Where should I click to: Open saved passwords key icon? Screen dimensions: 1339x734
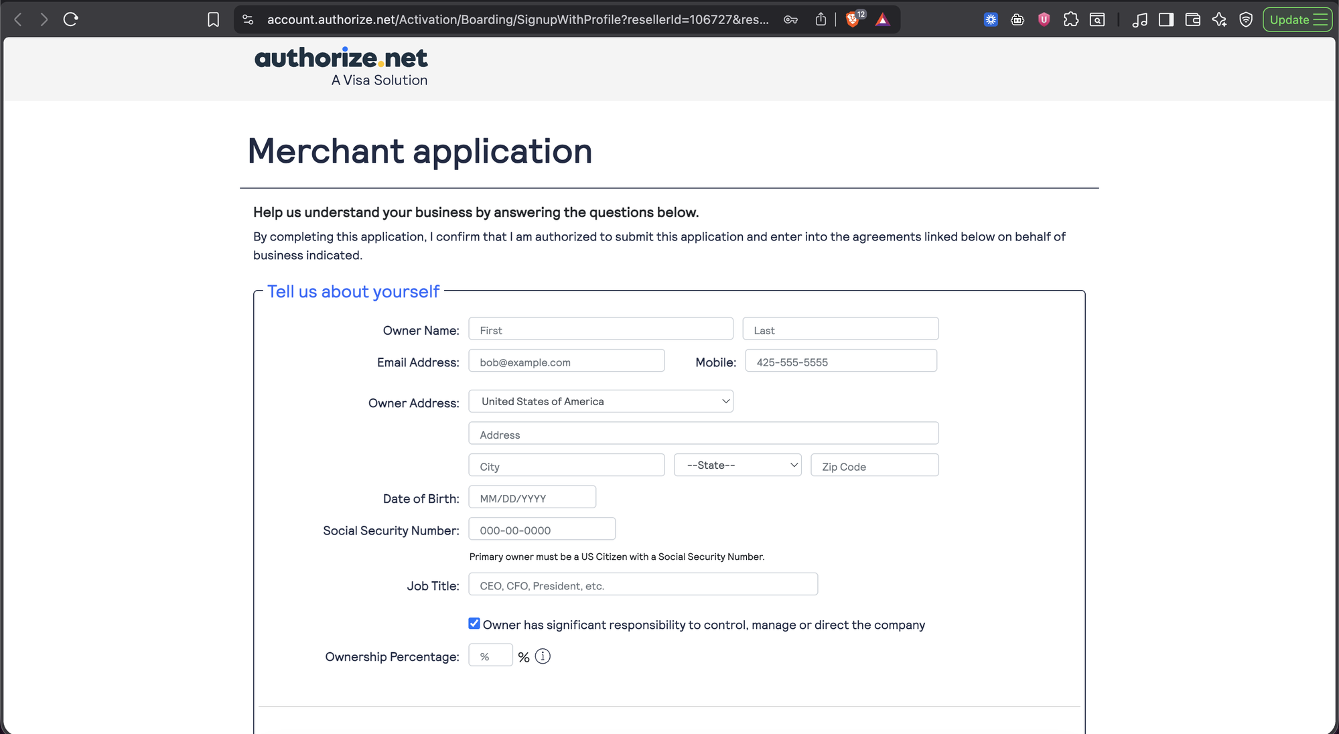click(790, 19)
